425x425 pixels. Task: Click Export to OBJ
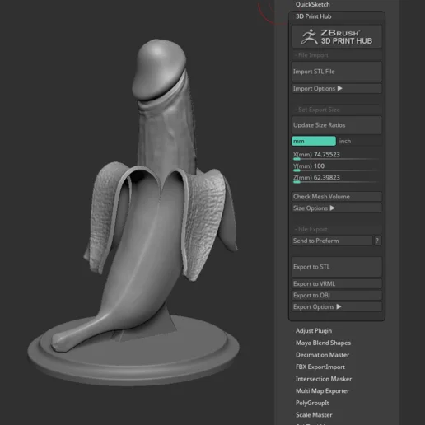point(337,296)
